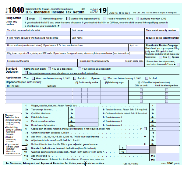Check the Married filing jointly box
The height and width of the screenshot is (170, 184).
[40, 19]
